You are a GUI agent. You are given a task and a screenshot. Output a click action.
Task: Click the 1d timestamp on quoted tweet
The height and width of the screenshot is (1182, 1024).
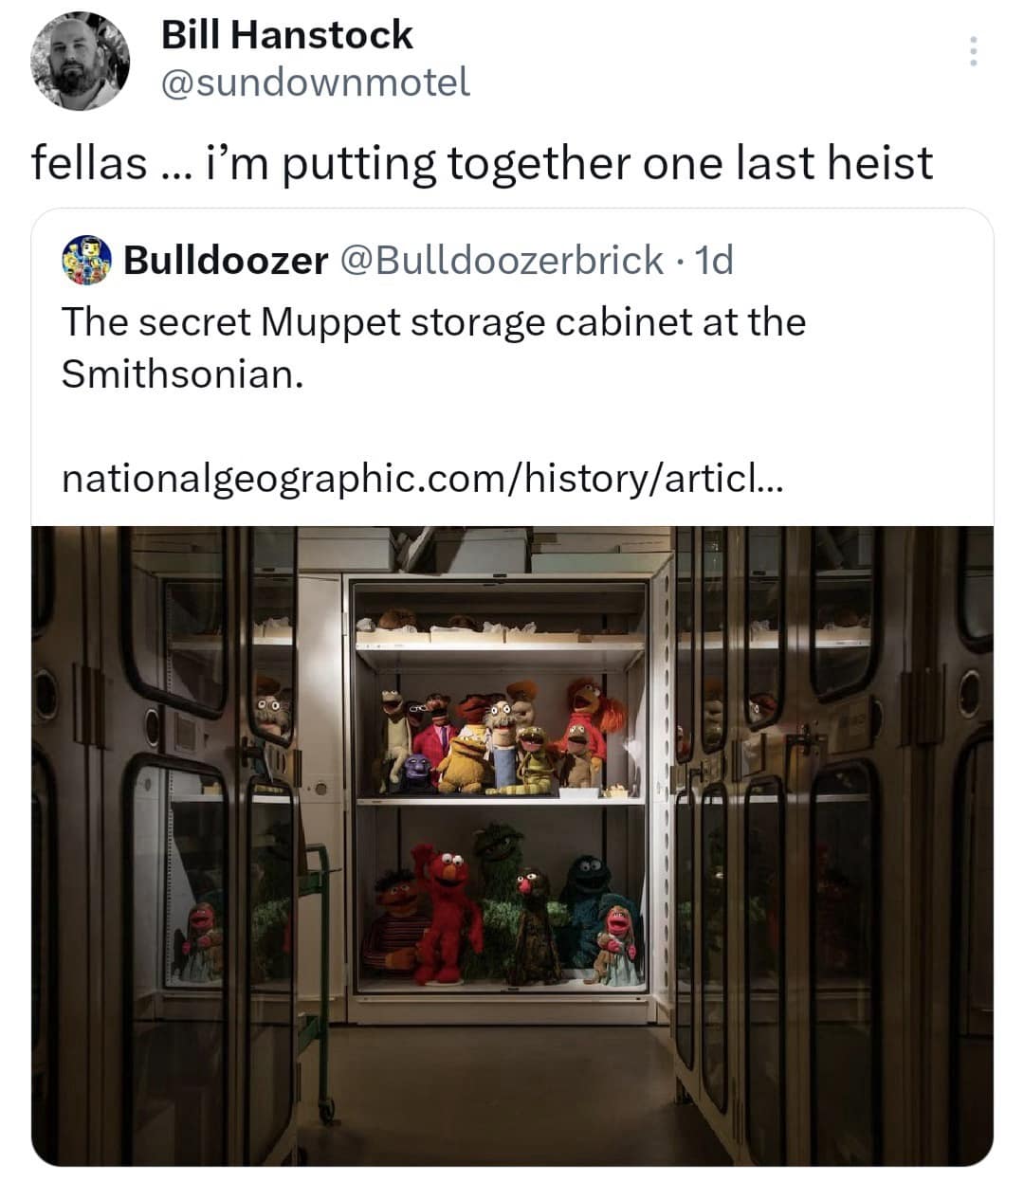(713, 260)
